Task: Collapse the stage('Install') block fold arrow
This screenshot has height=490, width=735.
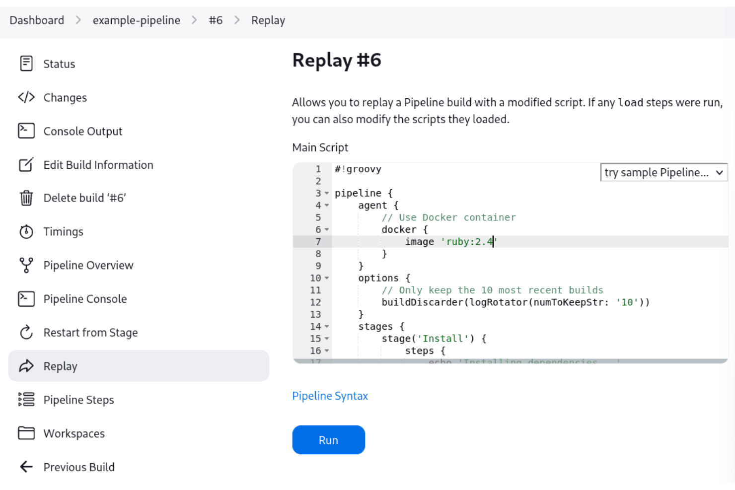Action: click(327, 339)
